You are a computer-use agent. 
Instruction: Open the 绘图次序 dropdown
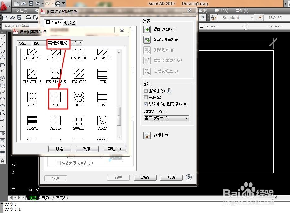pyautogui.click(x=166, y=118)
